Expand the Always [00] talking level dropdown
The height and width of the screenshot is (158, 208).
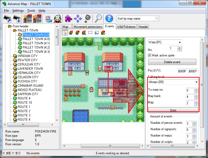pyautogui.click(x=173, y=82)
